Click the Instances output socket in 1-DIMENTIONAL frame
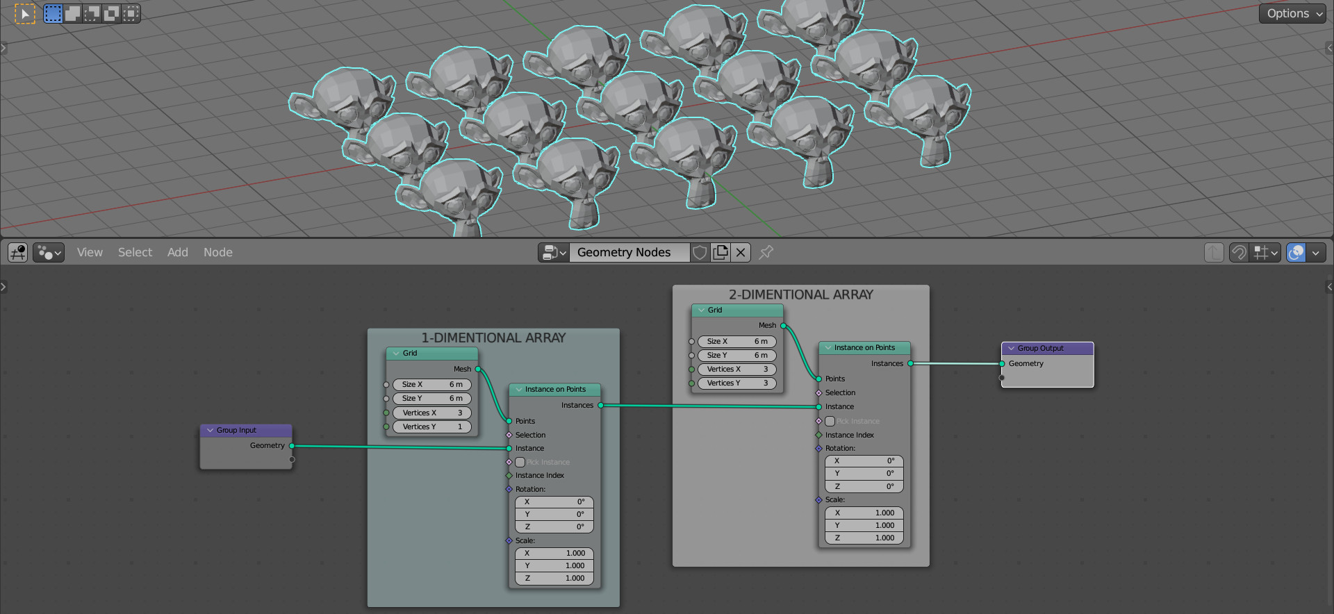Image resolution: width=1334 pixels, height=614 pixels. coord(601,406)
